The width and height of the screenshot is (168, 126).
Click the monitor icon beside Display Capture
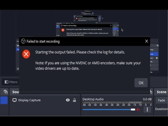click(14, 100)
